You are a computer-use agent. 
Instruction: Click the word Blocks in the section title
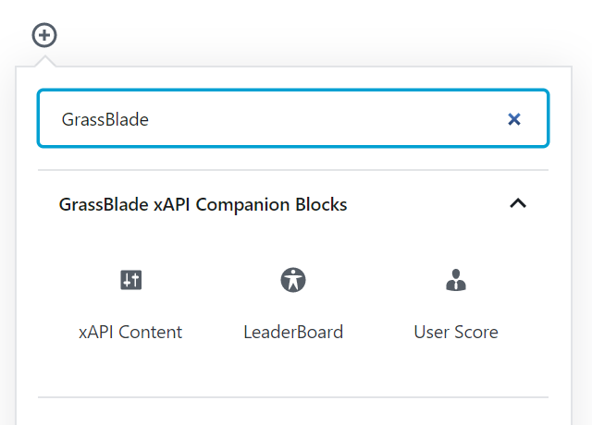[x=321, y=205]
